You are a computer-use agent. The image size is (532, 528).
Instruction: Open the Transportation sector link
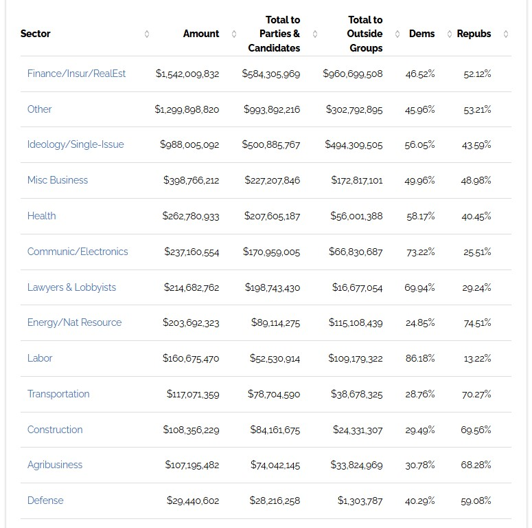(58, 394)
